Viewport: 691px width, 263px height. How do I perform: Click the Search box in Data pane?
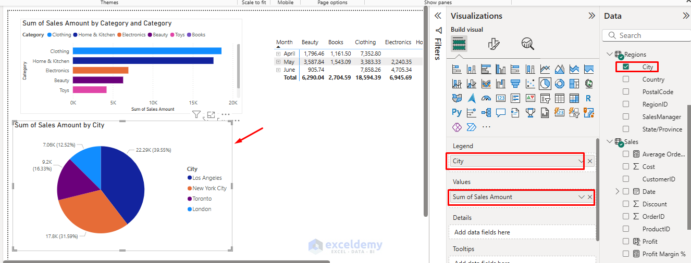coord(647,35)
